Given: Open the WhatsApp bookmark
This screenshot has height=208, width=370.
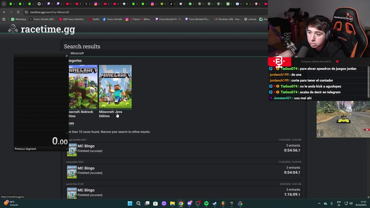Looking at the screenshot, I should pyautogui.click(x=18, y=19).
